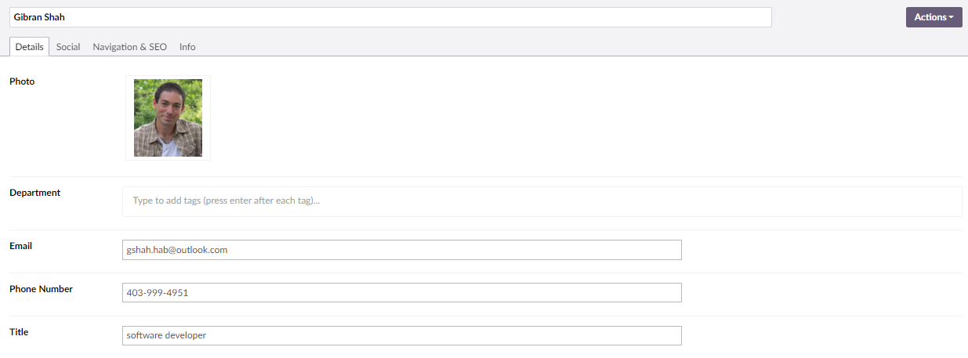Select the Title field with software developer

point(402,335)
